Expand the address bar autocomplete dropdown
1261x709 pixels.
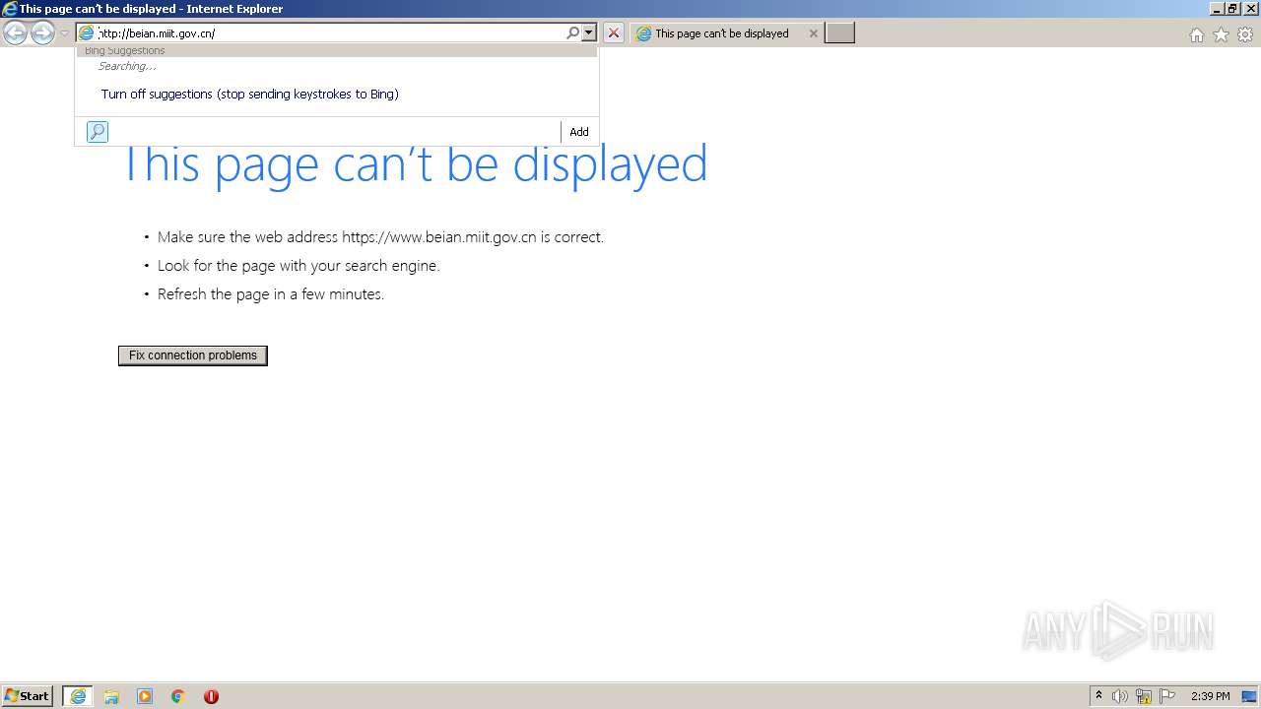(589, 32)
